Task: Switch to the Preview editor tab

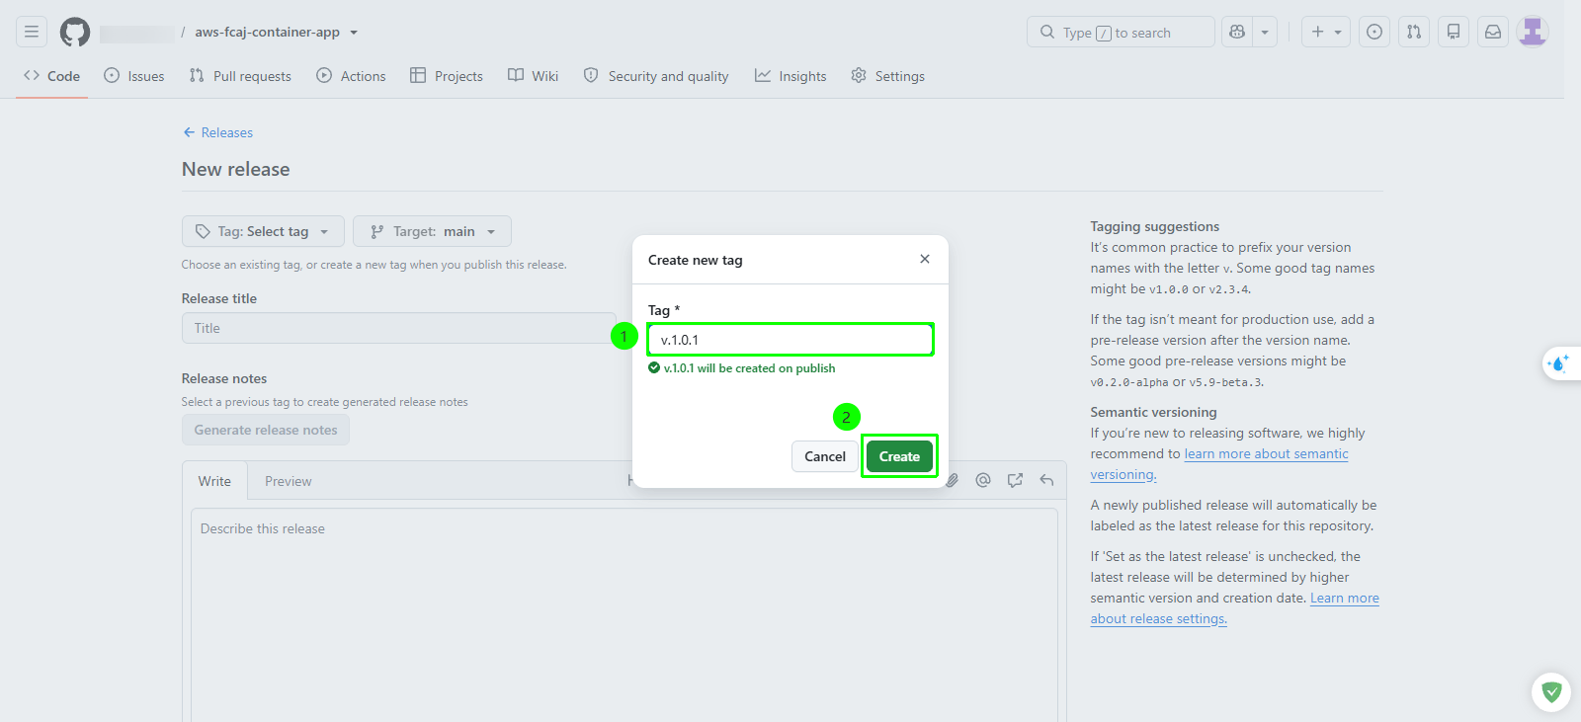Action: (x=289, y=481)
